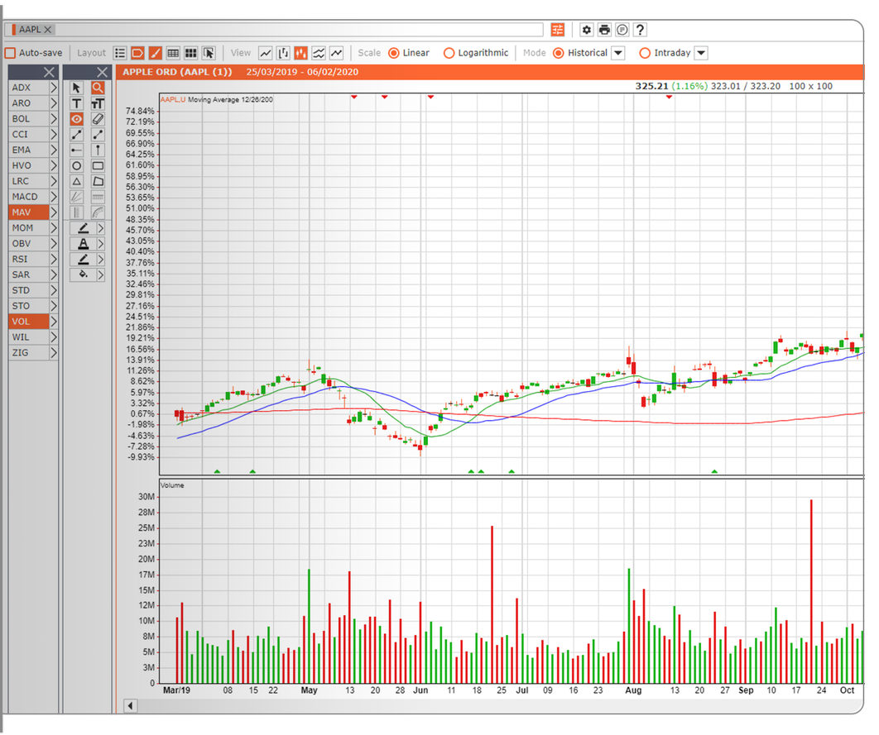
Task: Enable the Auto-save checkbox
Action: 10,53
